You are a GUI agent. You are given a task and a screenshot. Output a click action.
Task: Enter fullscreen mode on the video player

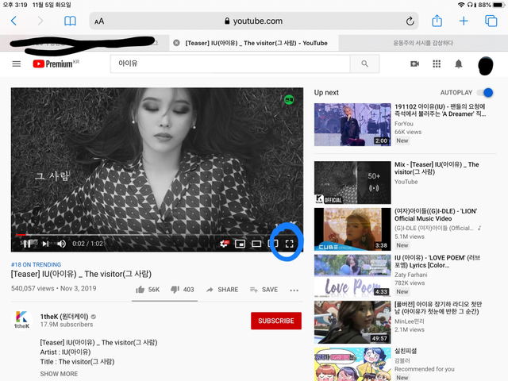coord(291,244)
